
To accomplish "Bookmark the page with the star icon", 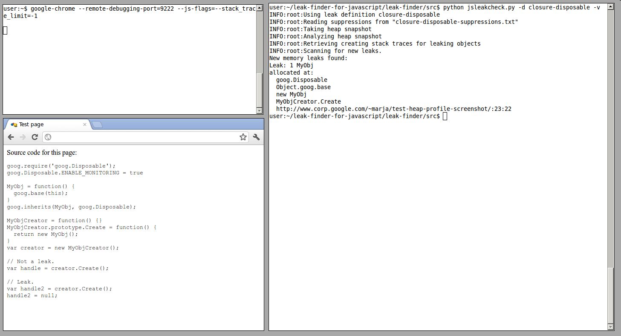I will pyautogui.click(x=243, y=137).
